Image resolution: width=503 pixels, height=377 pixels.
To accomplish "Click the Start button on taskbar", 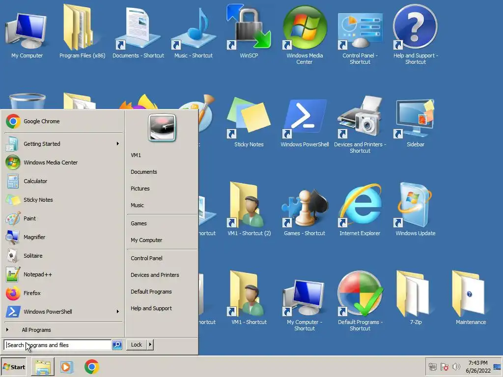I will point(14,367).
